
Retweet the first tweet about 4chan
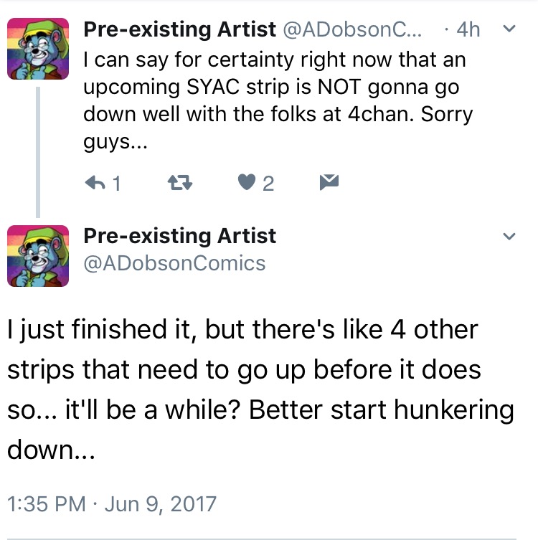(x=180, y=183)
